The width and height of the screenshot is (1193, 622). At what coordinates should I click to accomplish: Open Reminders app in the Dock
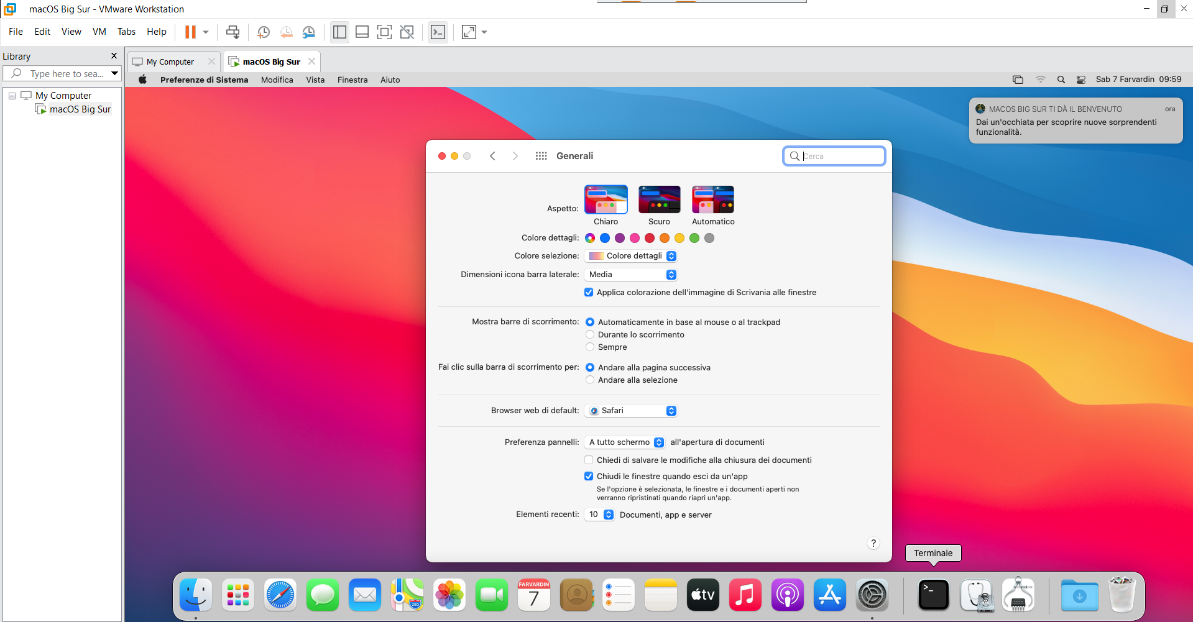point(619,595)
